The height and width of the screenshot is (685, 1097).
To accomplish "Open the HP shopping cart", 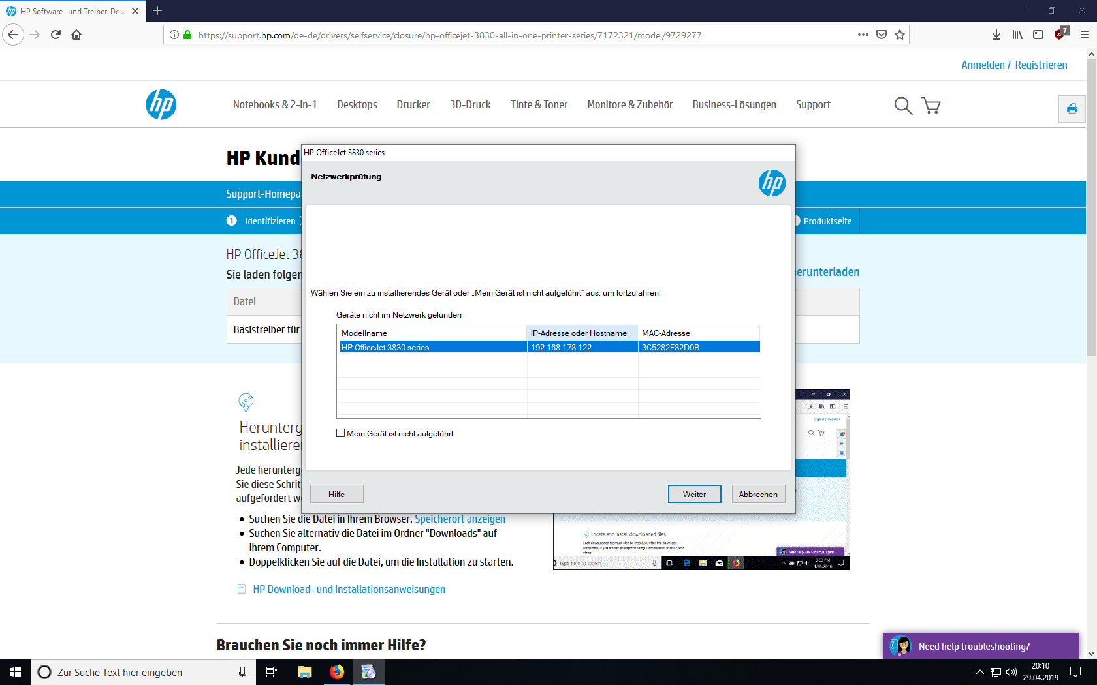I will coord(930,105).
